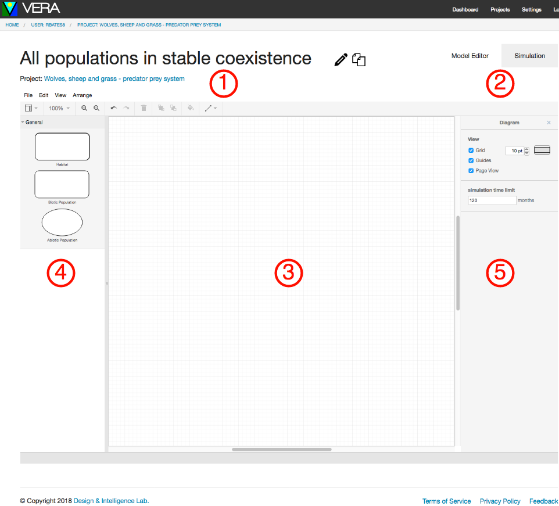Click the zoom out magnifier icon
Viewport: 559px width, 506px height.
click(96, 108)
